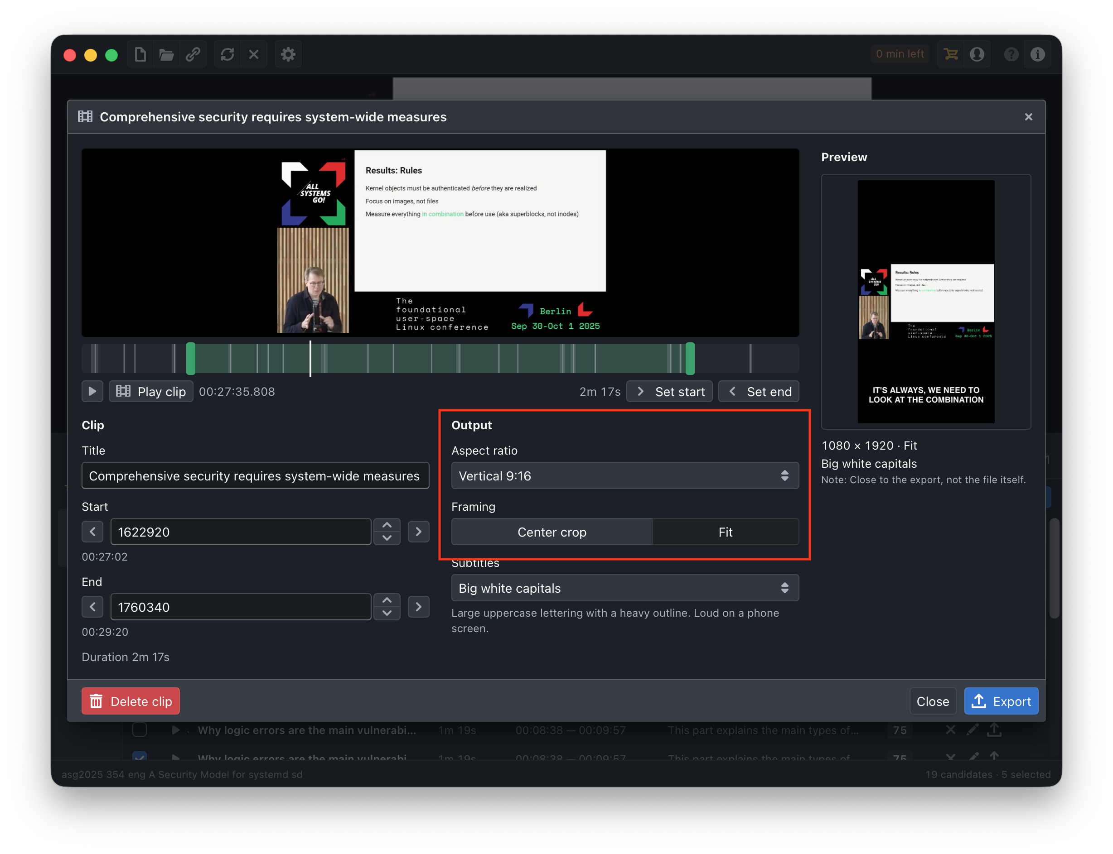Increase the End value with the up stepper

[387, 600]
